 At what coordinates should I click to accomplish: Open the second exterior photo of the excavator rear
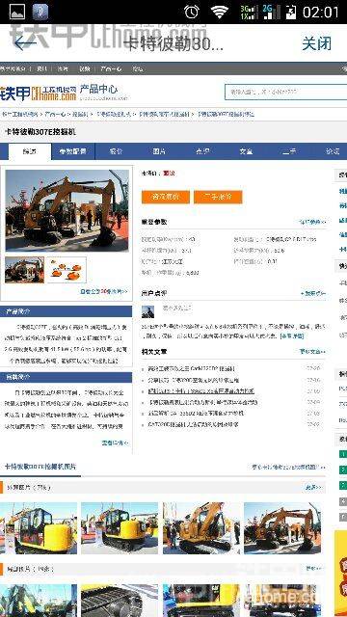[x=120, y=528]
